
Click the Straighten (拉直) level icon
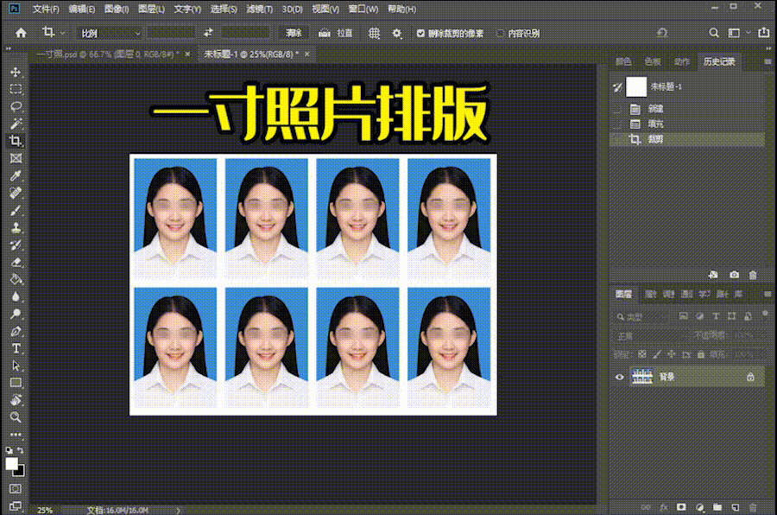[325, 33]
